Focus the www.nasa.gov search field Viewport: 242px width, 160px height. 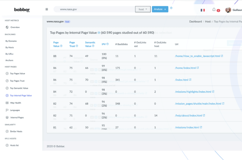click(x=94, y=9)
